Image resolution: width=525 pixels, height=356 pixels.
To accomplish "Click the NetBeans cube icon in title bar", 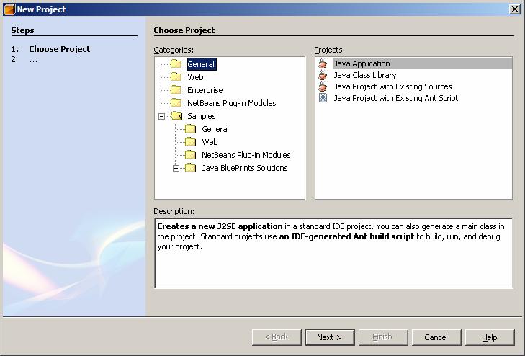I will pos(9,9).
